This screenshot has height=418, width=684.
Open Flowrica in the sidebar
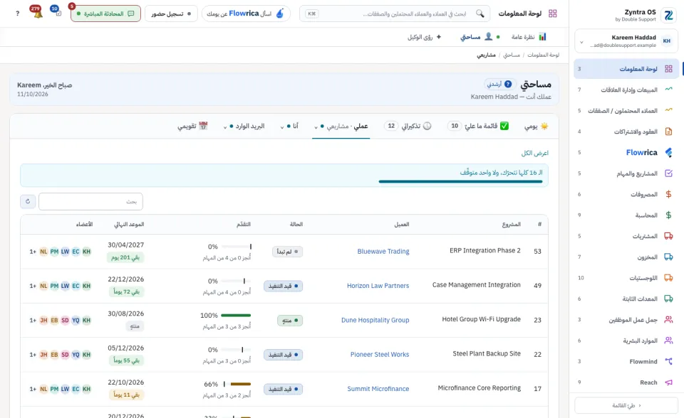pyautogui.click(x=626, y=152)
